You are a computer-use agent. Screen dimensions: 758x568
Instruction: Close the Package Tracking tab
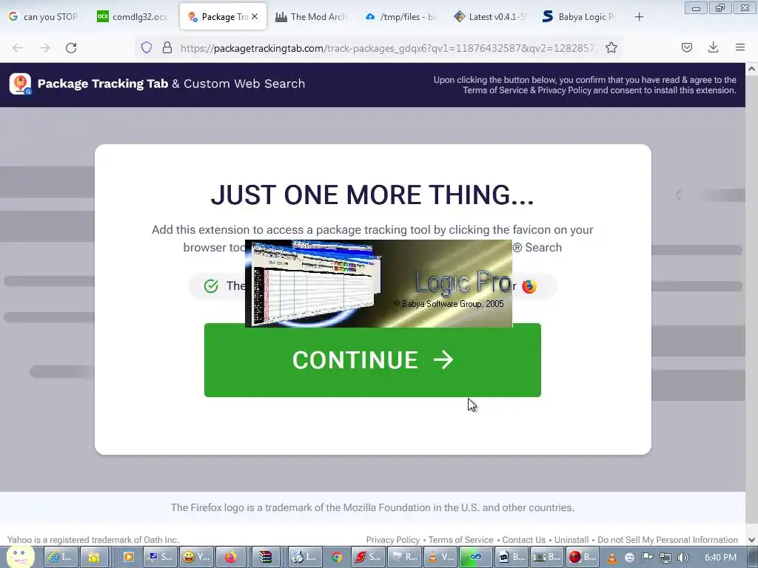255,16
